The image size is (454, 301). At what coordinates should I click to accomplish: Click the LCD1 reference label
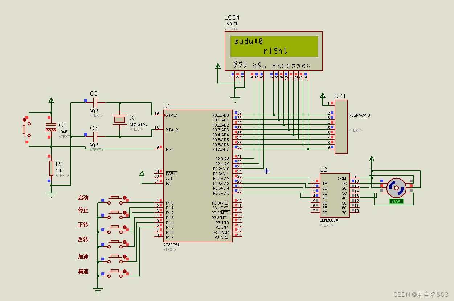pyautogui.click(x=232, y=18)
